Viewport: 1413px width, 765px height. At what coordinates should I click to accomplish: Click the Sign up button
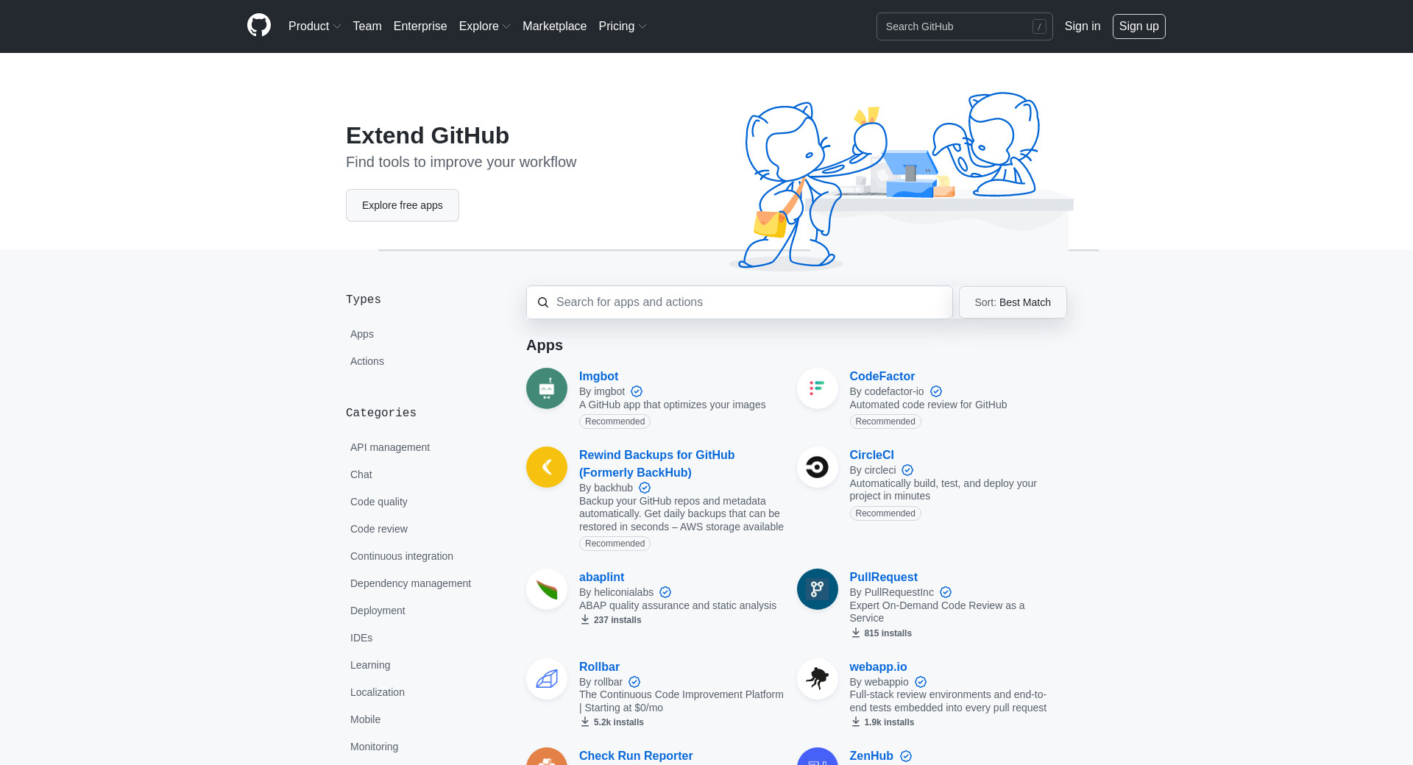[1139, 26]
